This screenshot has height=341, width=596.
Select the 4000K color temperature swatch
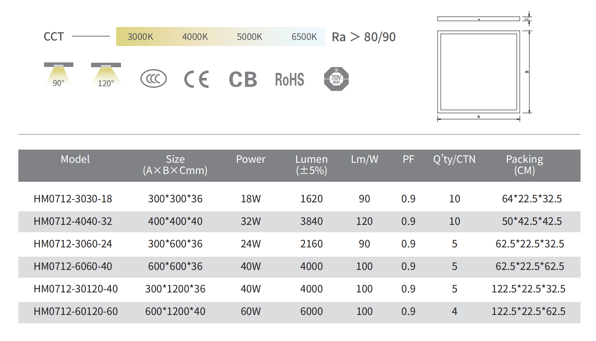(195, 37)
